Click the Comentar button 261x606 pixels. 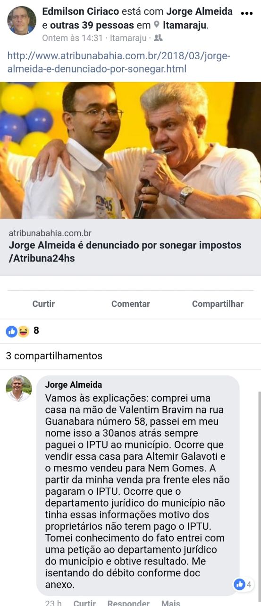pyautogui.click(x=130, y=304)
